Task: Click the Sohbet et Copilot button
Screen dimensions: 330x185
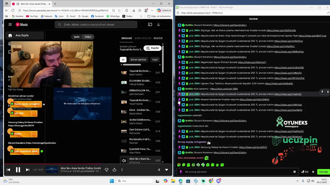Action: (164, 11)
